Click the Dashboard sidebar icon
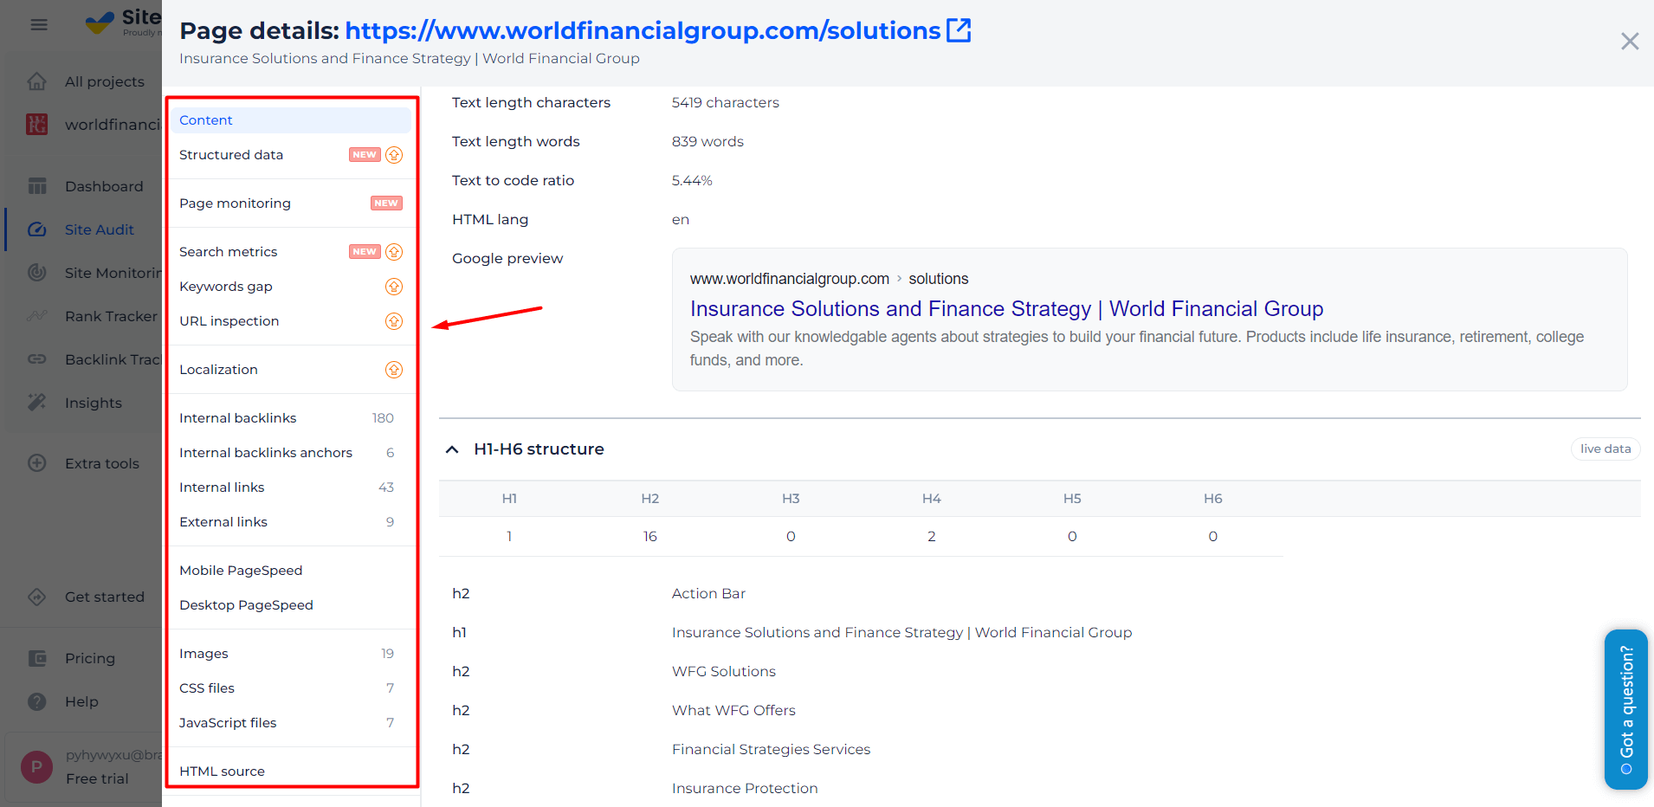 coord(36,186)
